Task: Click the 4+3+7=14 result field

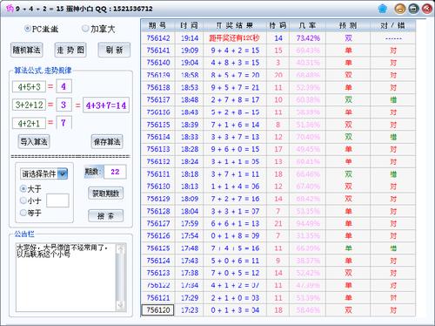Action: tap(106, 105)
